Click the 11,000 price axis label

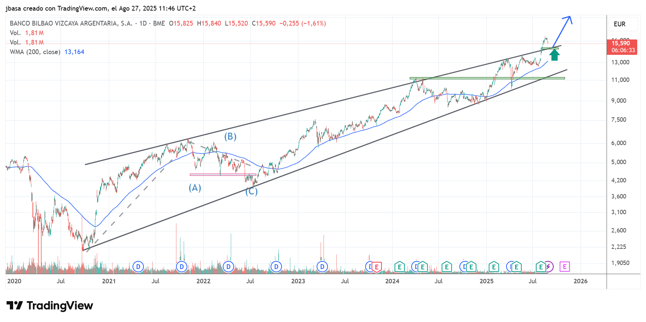(x=620, y=80)
